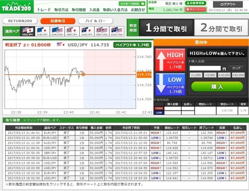This screenshot has height=191, width=249.
Task: Click the 3,280,700 円 balance value
Action: [x=172, y=10]
